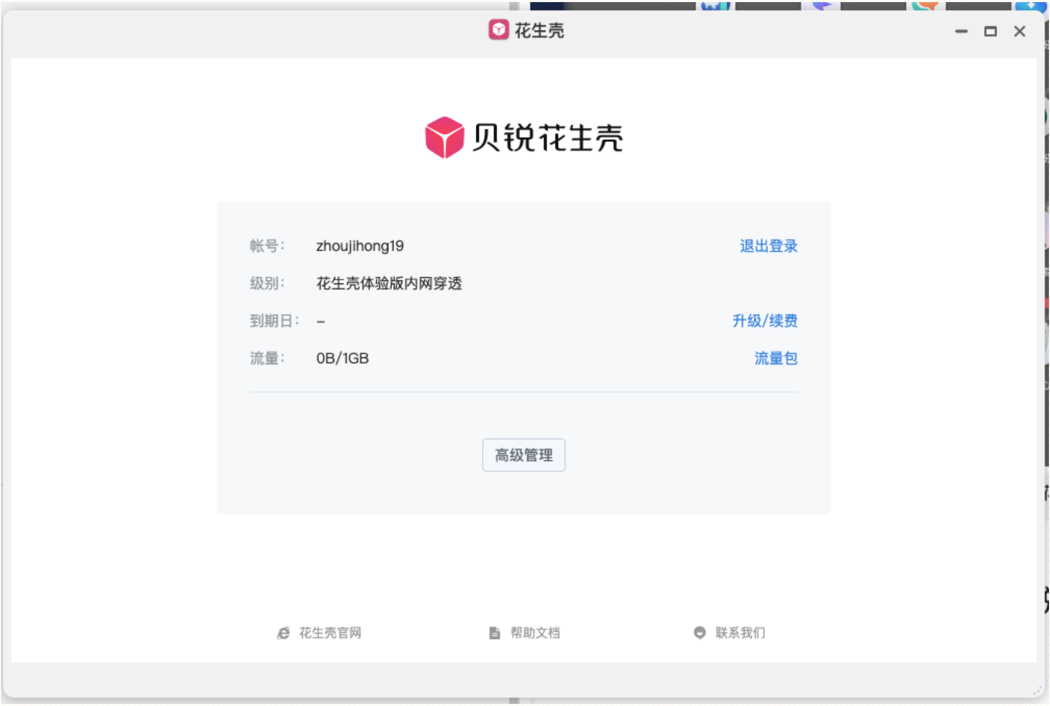Click the 联系我们 contact link
This screenshot has height=706, width=1050.
pyautogui.click(x=740, y=633)
